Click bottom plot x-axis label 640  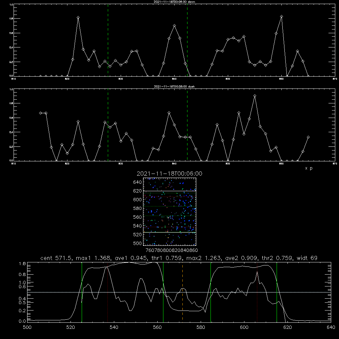pyautogui.click(x=331, y=327)
